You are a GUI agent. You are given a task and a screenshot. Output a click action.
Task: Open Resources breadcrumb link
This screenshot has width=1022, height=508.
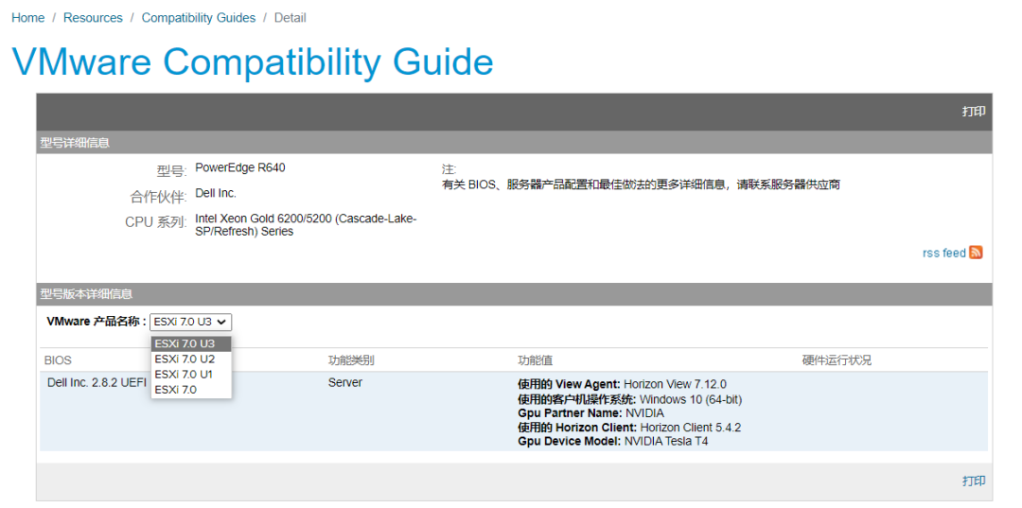click(x=93, y=18)
